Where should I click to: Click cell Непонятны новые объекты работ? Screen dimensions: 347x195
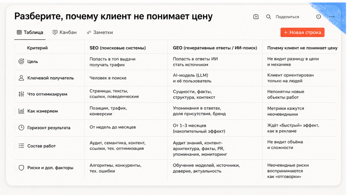(x=286, y=94)
